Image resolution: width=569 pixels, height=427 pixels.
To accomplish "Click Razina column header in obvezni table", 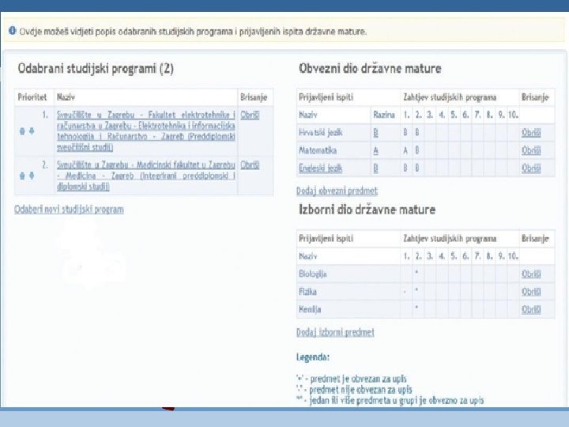I will pyautogui.click(x=383, y=115).
